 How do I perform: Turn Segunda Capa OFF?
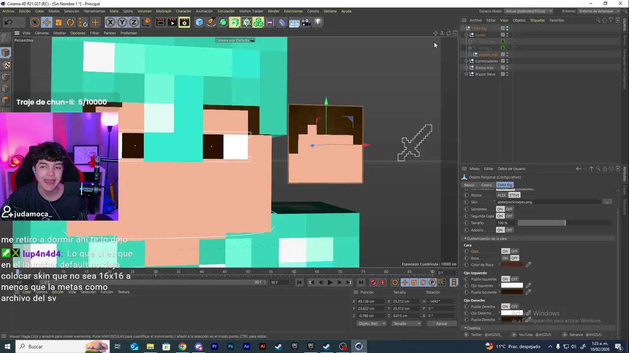coord(509,216)
